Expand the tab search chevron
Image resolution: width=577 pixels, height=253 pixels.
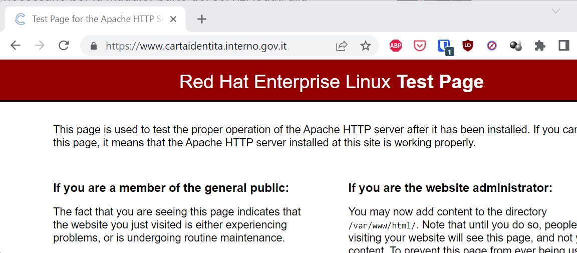[556, 11]
